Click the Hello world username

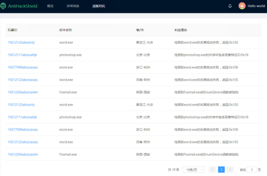tap(256, 6)
